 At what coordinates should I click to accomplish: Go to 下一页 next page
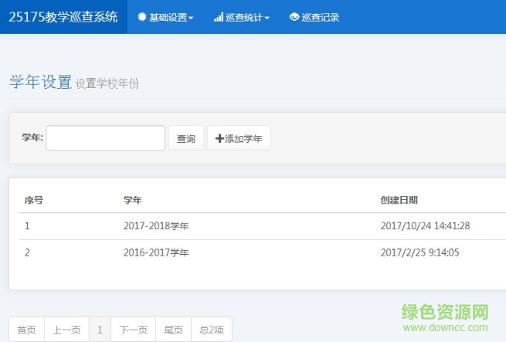click(x=134, y=330)
